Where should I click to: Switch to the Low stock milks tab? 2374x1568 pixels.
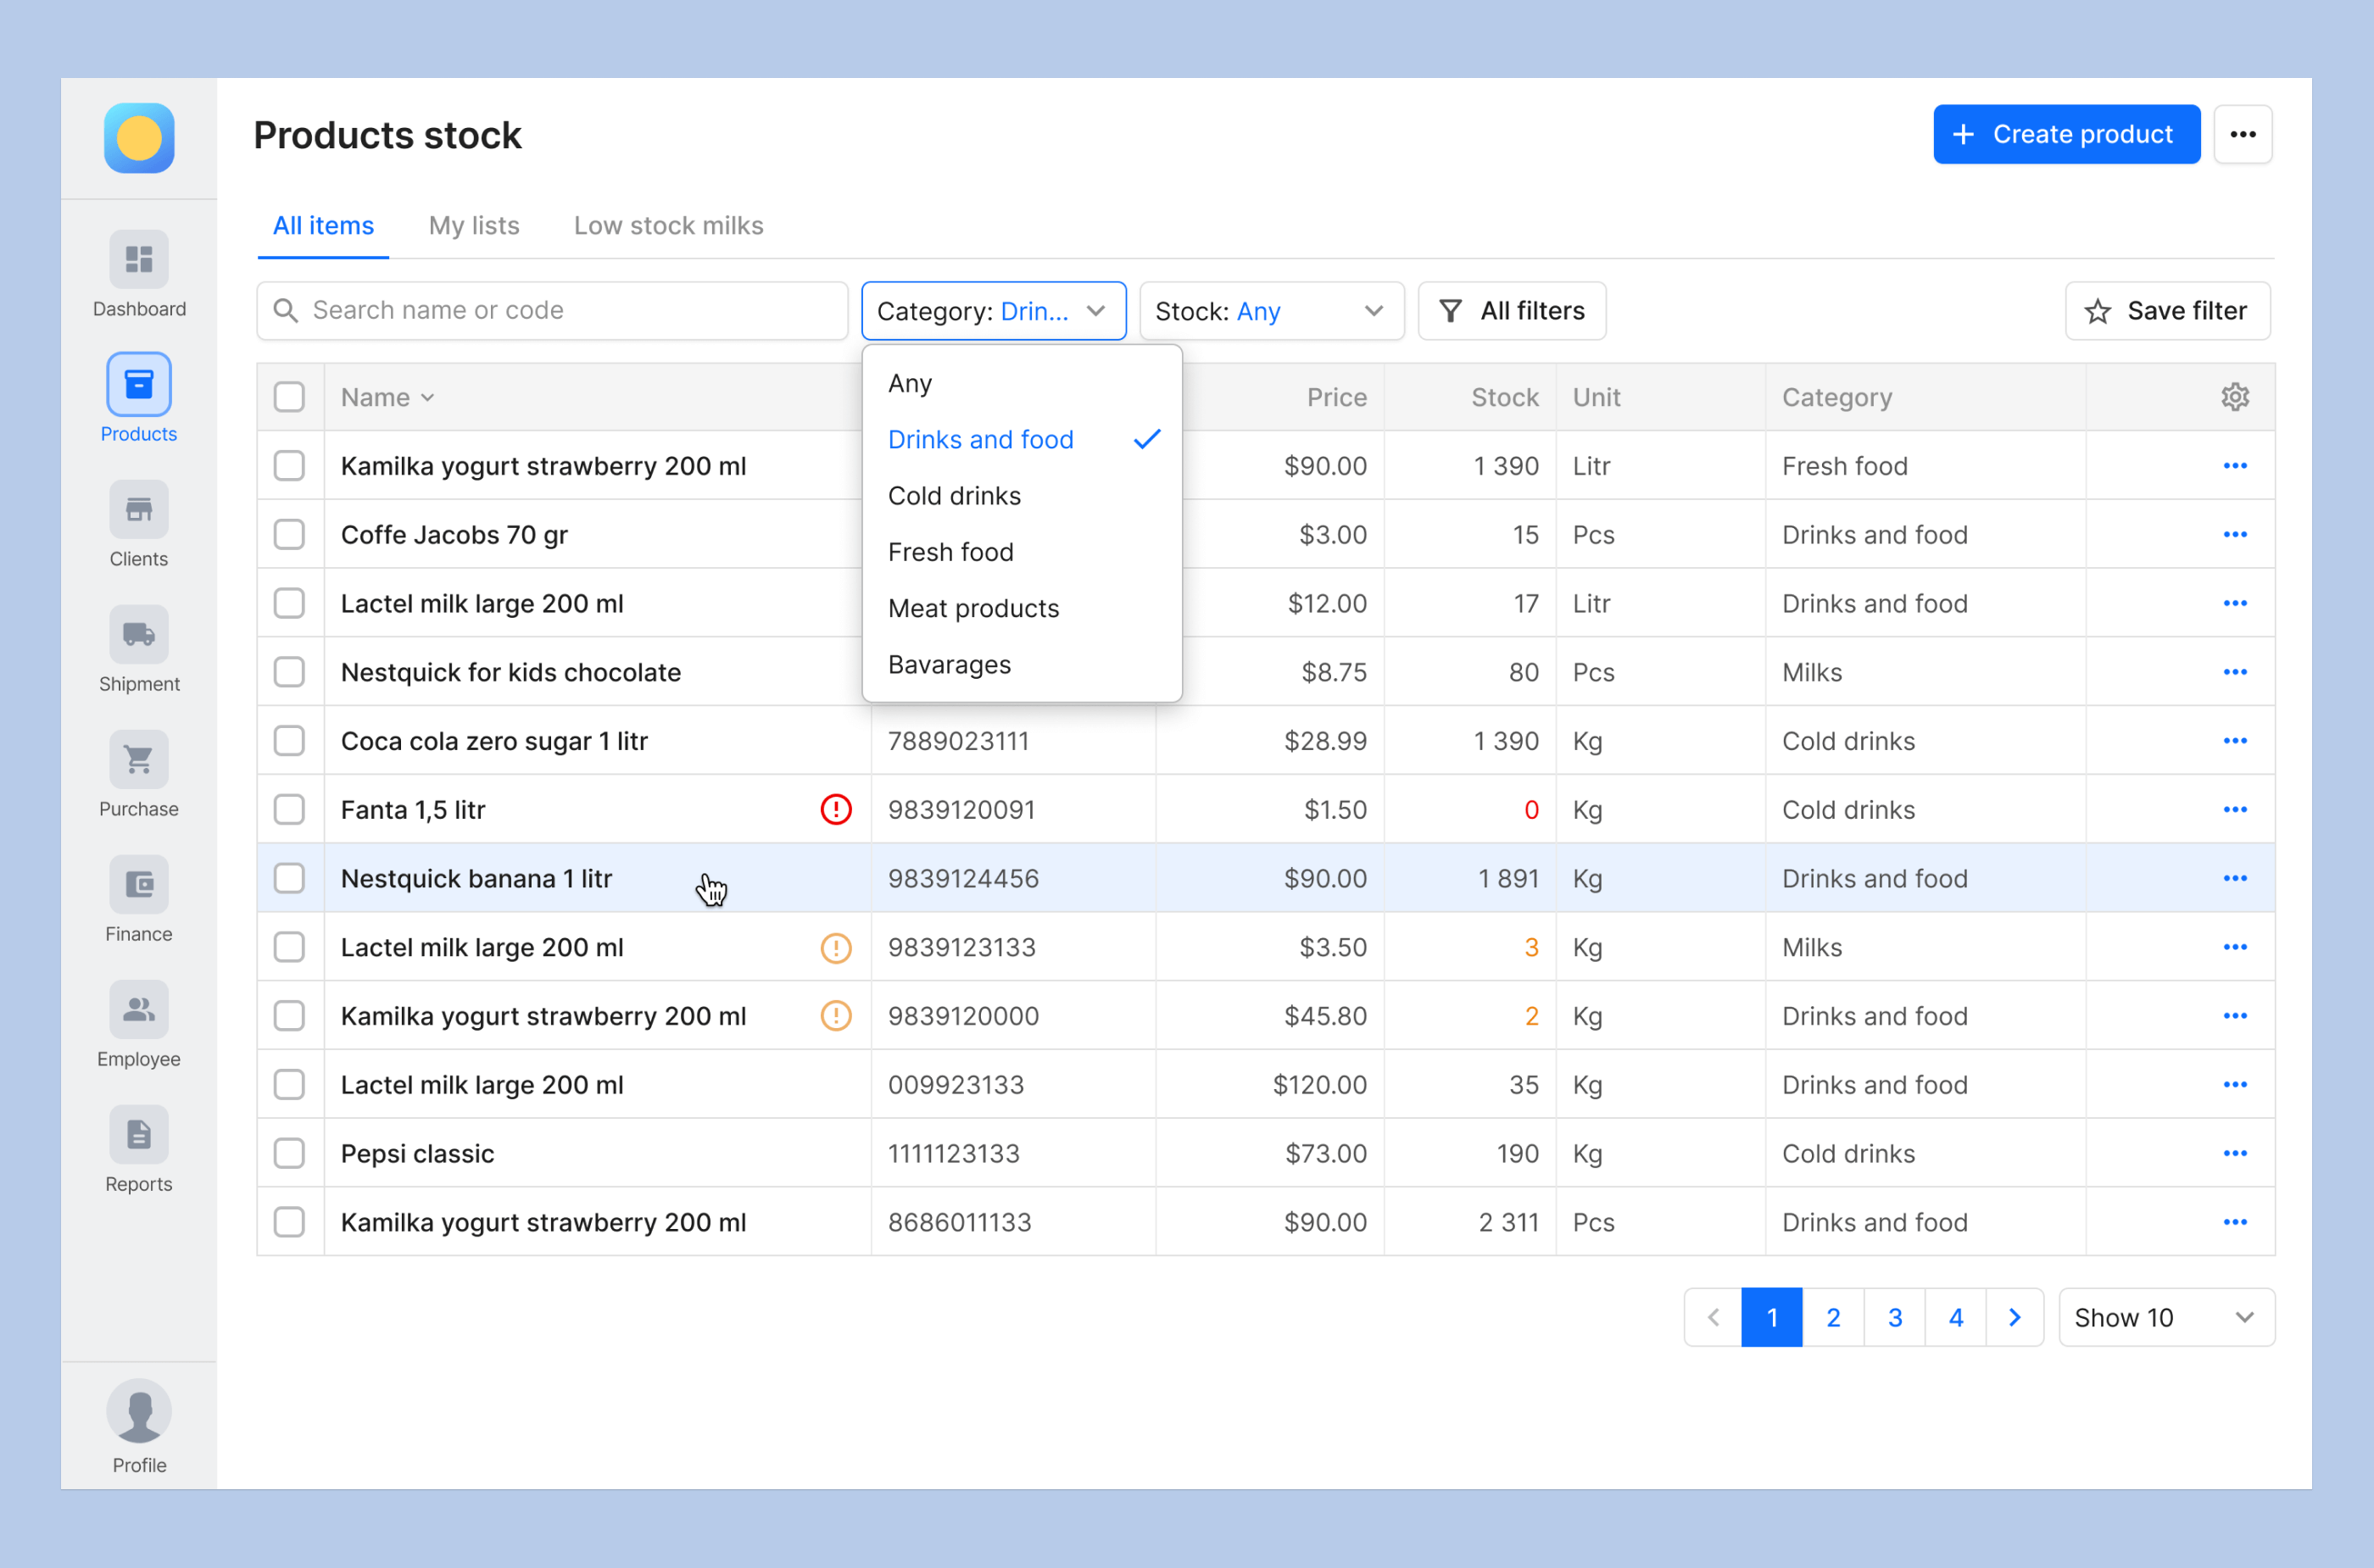(667, 225)
